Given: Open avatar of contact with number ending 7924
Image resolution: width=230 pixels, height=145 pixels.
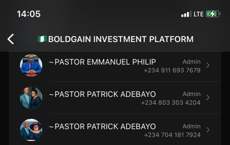Looking at the screenshot, I should [x=31, y=130].
